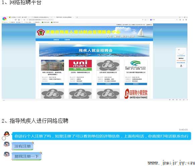This screenshot has height=166, width=195.
Task: Click the 残疾人就业招聘会 banner
Action: click(94, 50)
